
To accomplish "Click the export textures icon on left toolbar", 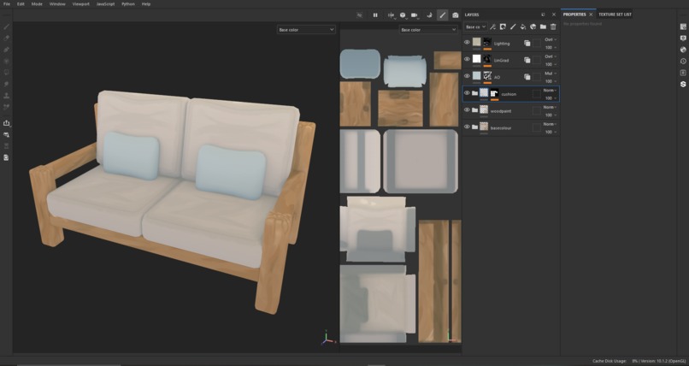I will (7, 123).
